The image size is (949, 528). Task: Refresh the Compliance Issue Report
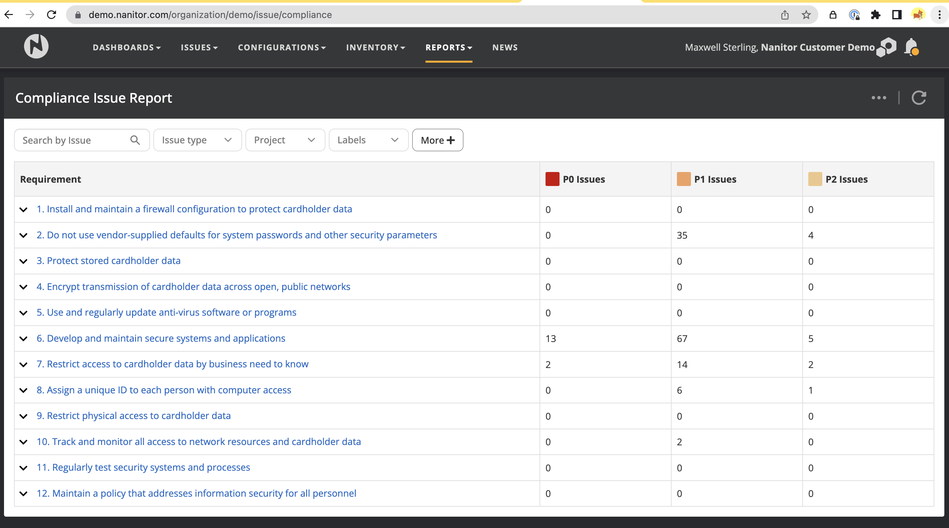pos(919,98)
